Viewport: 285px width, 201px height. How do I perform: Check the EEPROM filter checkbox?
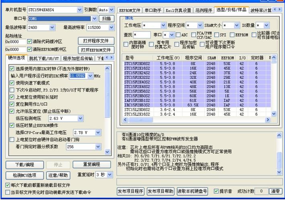point(232,35)
